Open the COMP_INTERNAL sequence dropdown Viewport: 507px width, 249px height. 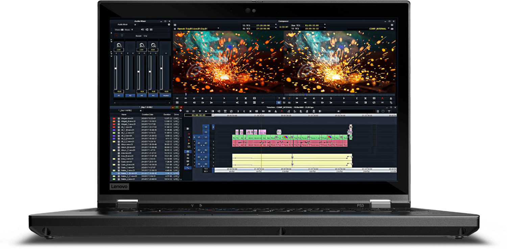pyautogui.click(x=389, y=29)
